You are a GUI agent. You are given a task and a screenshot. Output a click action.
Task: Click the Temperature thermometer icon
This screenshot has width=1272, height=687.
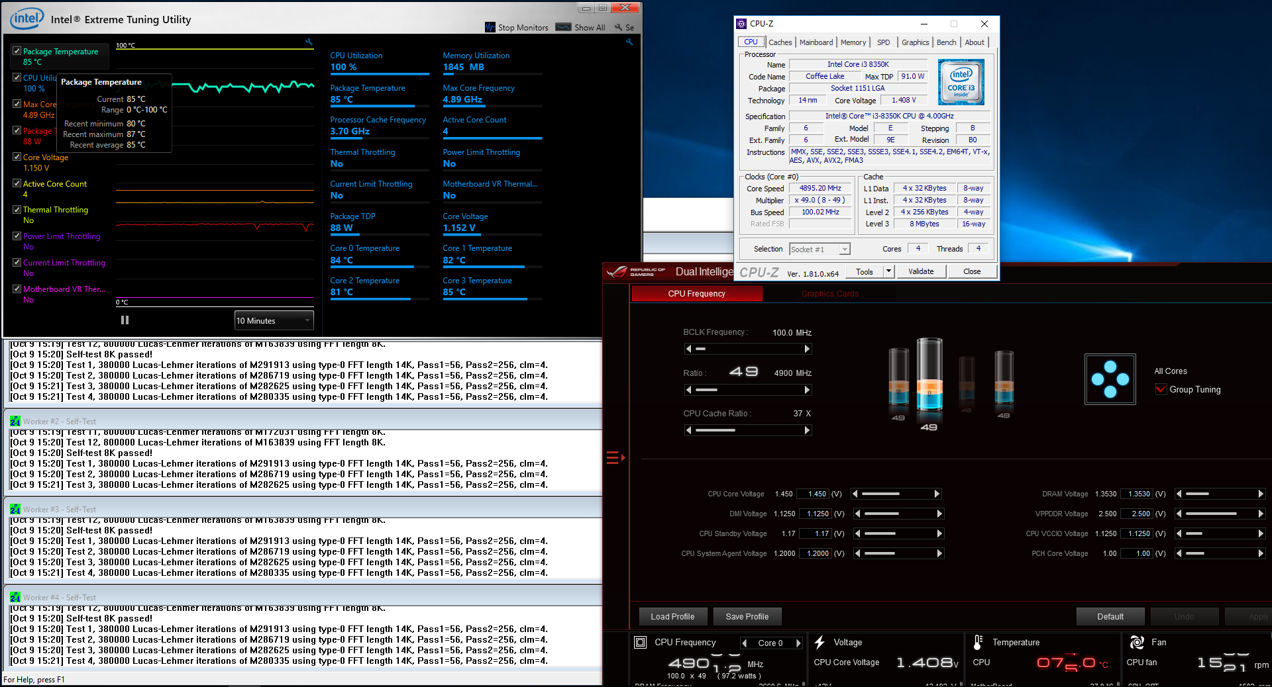(978, 642)
